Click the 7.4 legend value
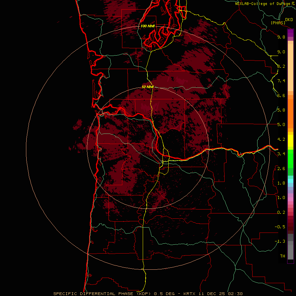This screenshot has width=296, height=296. [x=281, y=81]
